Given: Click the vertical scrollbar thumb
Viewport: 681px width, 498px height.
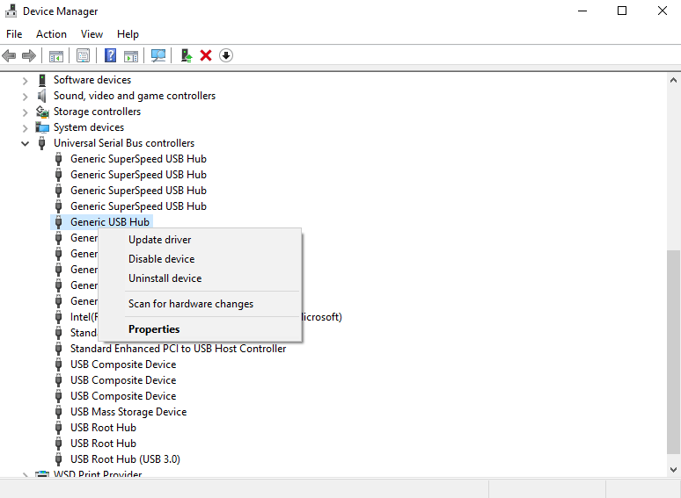Looking at the screenshot, I should [x=673, y=352].
